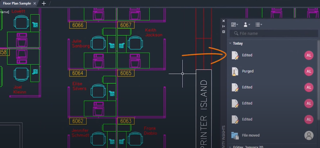Open a new drawing tab with plus
This screenshot has height=148, width=320.
[43, 3]
